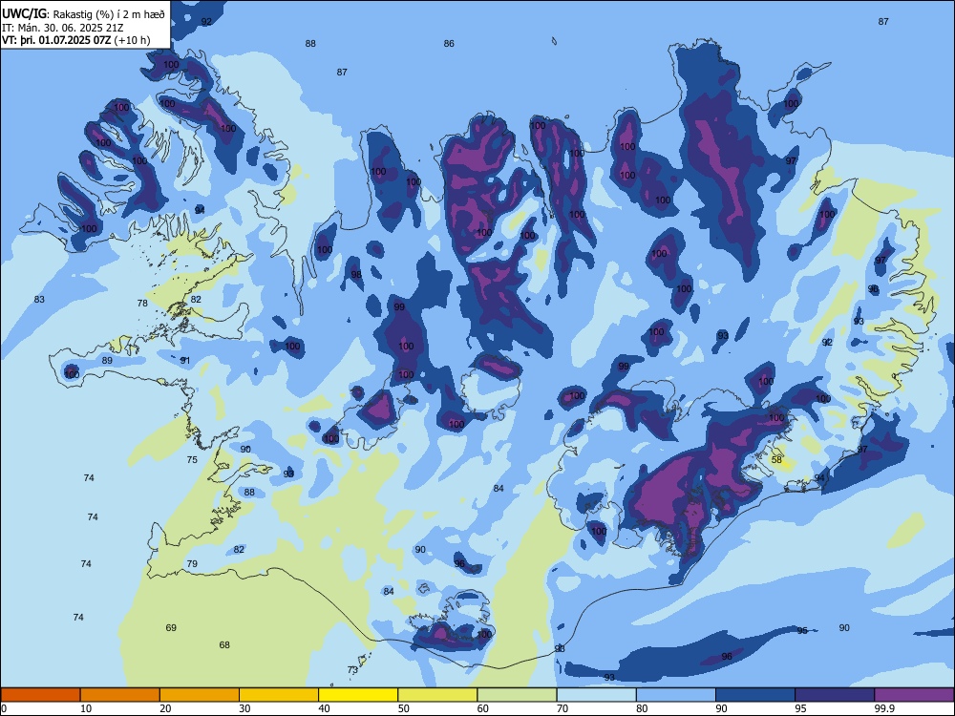Click the bright yellow 40–50 legend swatch
955x716 pixels.
[x=358, y=695]
